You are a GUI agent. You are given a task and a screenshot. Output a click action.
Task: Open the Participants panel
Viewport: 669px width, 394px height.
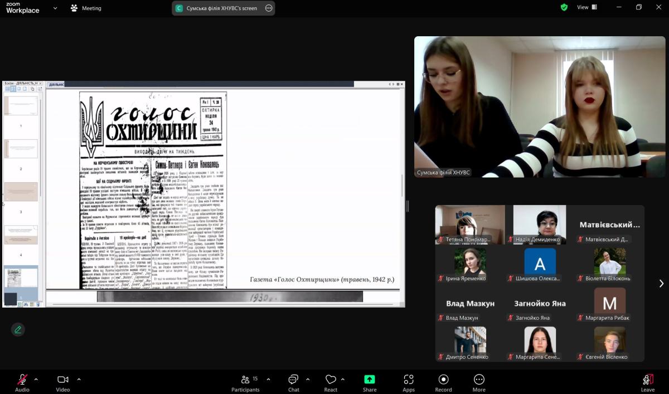pos(245,382)
